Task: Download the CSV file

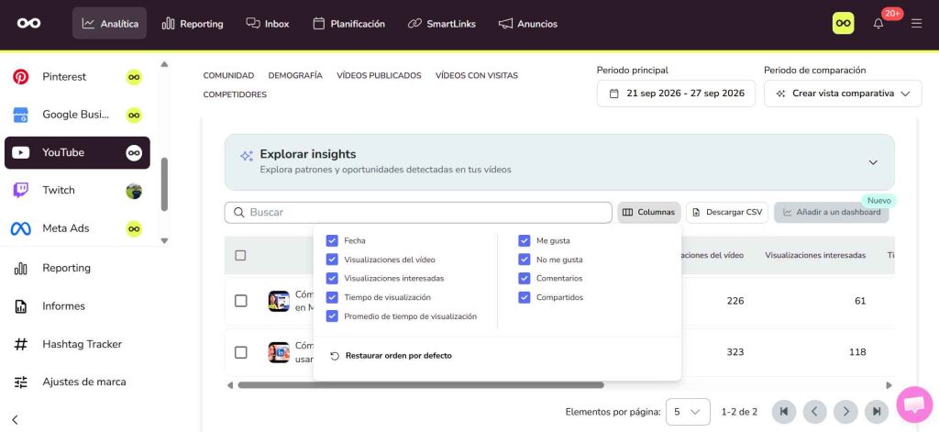Action: [x=727, y=212]
